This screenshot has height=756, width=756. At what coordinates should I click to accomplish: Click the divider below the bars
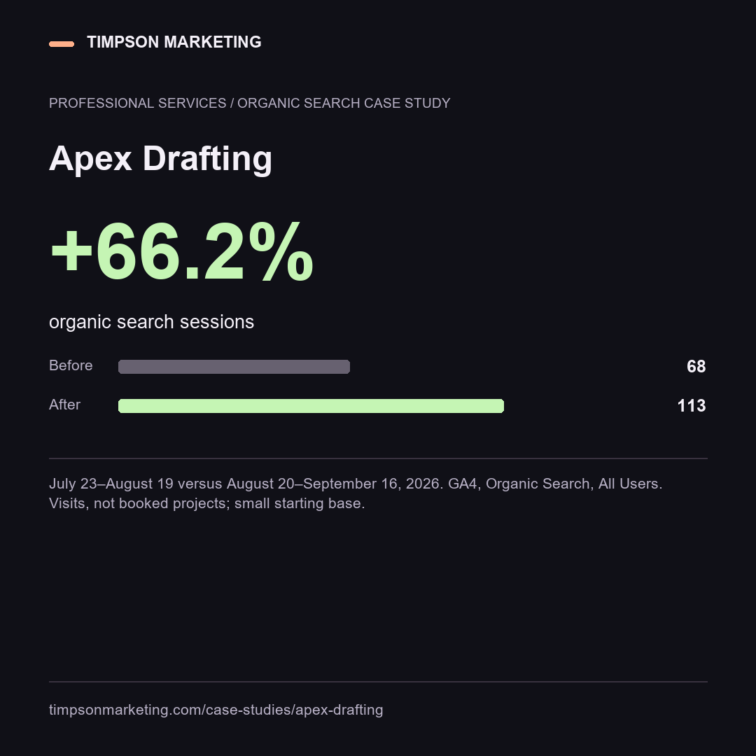tap(379, 458)
